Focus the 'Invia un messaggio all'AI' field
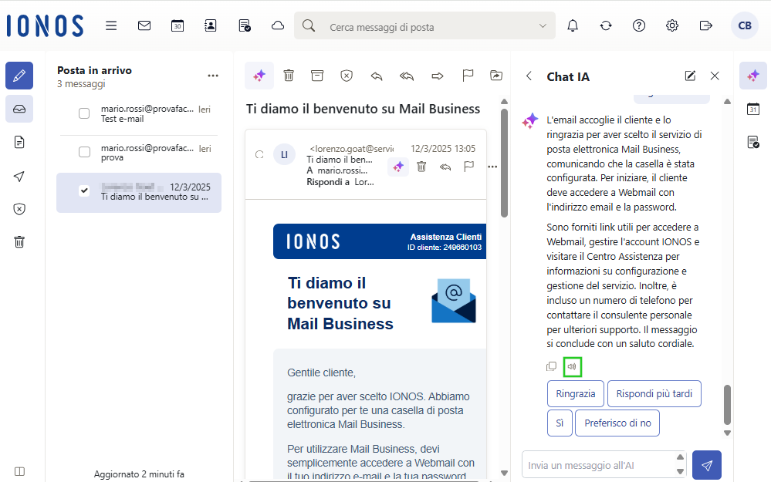The height and width of the screenshot is (482, 771). tap(593, 464)
